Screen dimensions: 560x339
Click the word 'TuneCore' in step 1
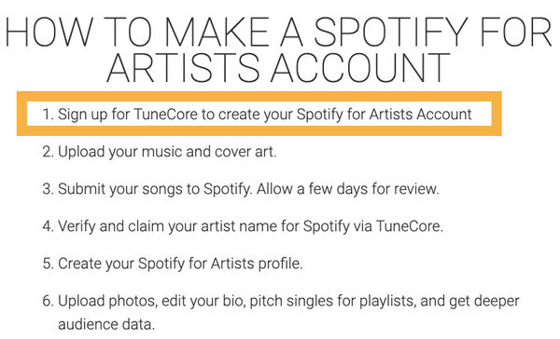tap(166, 114)
